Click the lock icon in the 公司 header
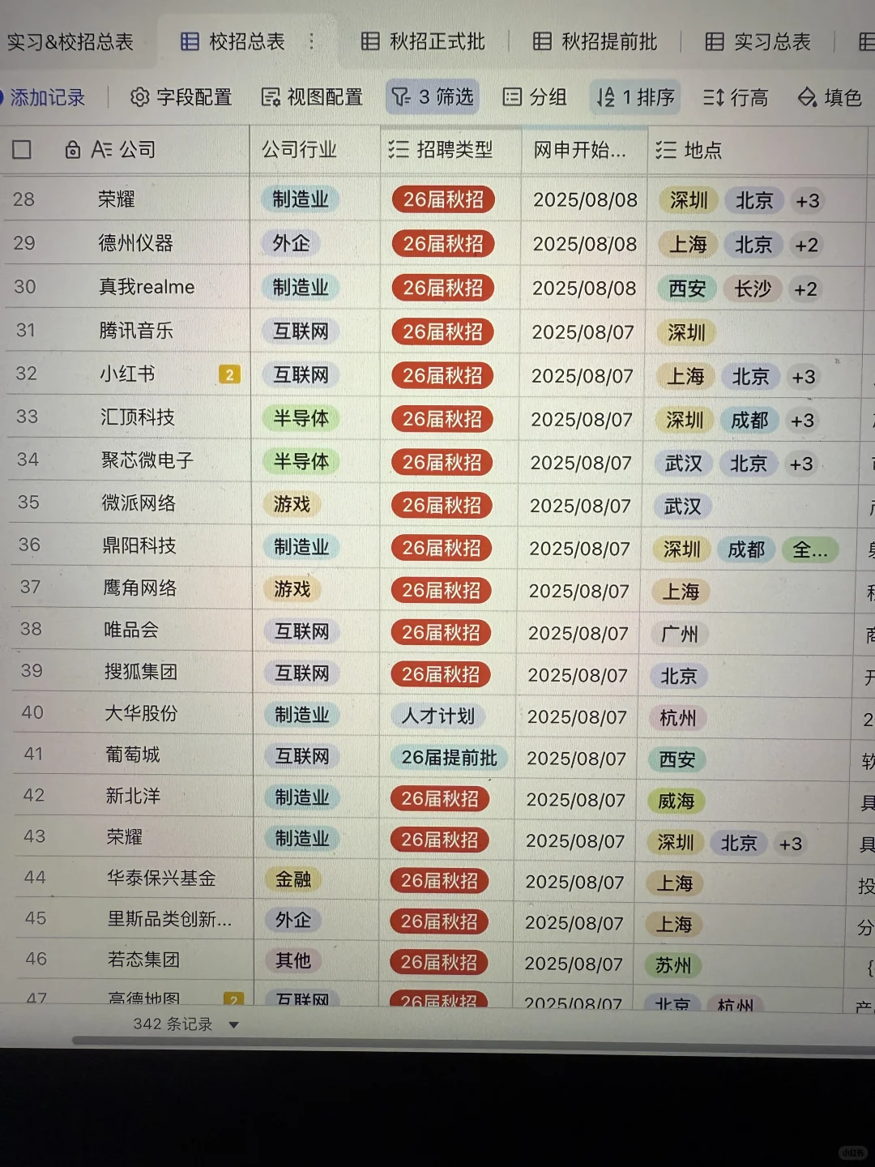Viewport: 875px width, 1167px height. click(73, 150)
